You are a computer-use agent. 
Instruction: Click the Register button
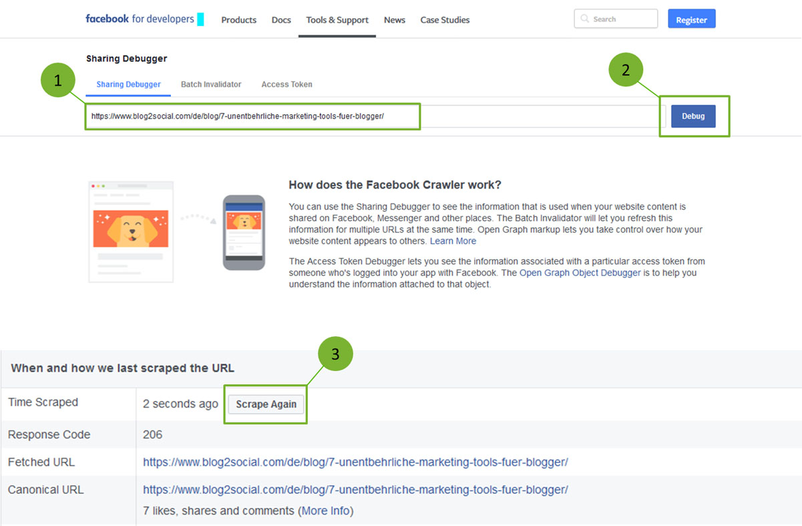tap(691, 19)
